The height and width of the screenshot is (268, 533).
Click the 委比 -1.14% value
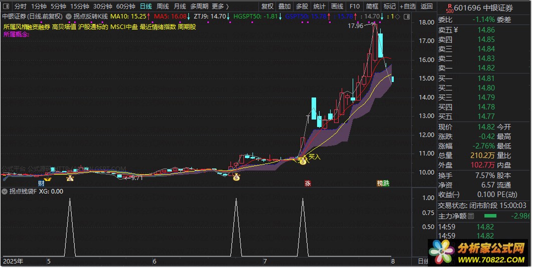point(483,19)
